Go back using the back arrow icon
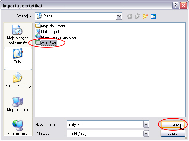189x141 pixels. coord(130,16)
